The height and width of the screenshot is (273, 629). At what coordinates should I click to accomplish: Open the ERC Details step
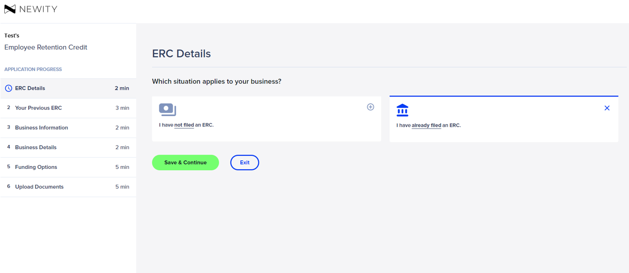(68, 88)
